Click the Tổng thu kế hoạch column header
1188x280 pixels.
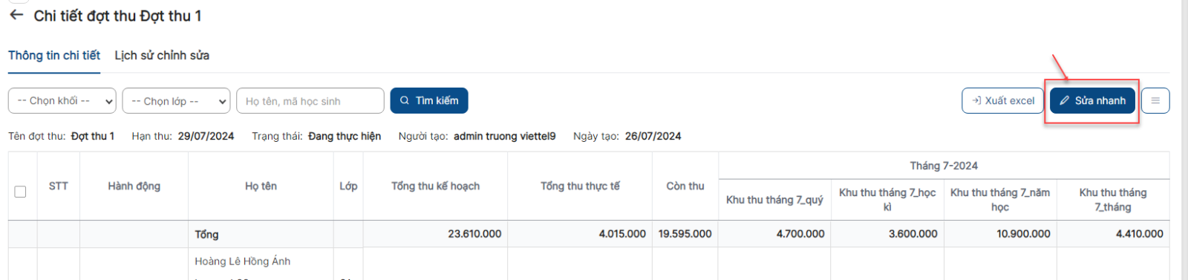[x=436, y=186]
